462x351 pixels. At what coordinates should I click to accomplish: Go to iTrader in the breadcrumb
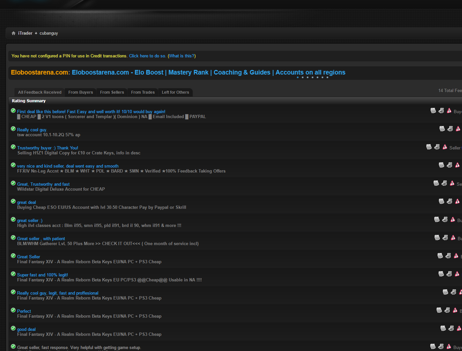[x=25, y=33]
